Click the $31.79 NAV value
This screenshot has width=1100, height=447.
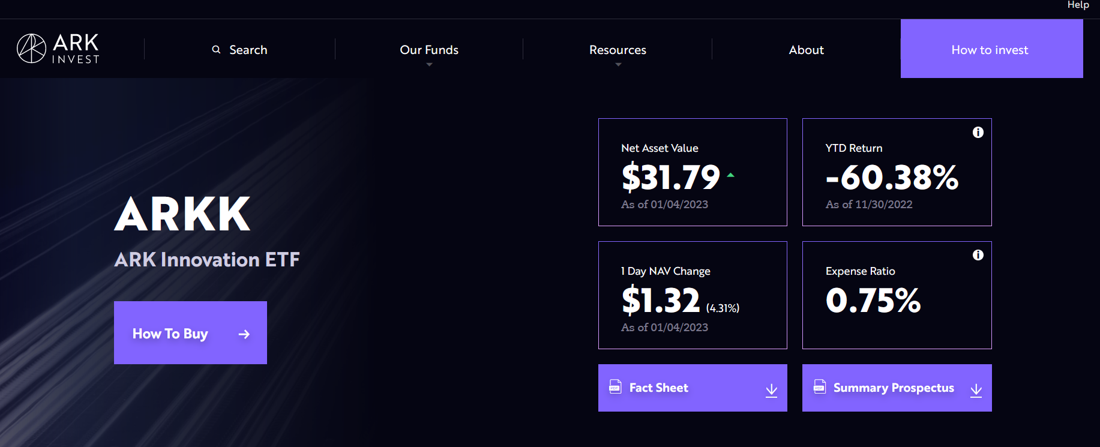click(x=670, y=177)
